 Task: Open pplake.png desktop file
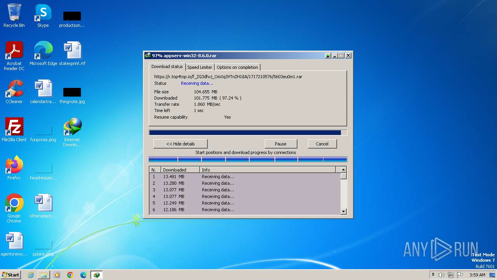tap(43, 248)
